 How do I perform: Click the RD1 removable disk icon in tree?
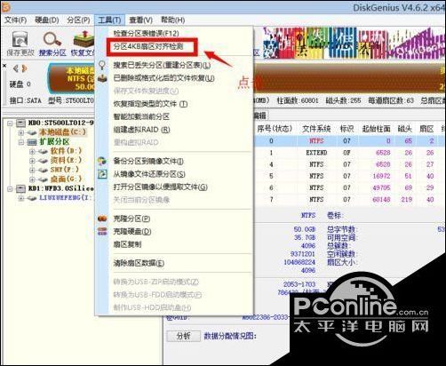[20, 188]
